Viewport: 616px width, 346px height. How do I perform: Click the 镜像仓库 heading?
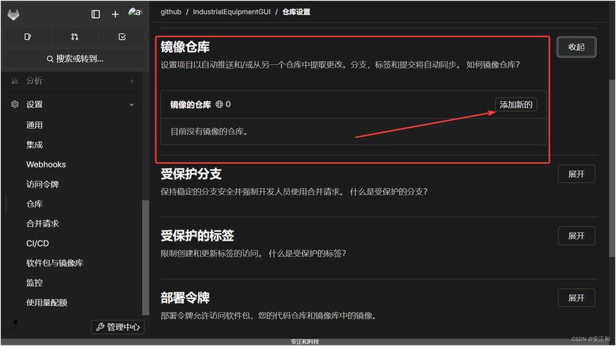click(x=185, y=47)
